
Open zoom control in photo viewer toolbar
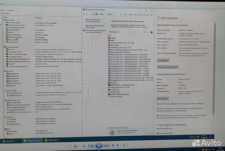(76, 146)
